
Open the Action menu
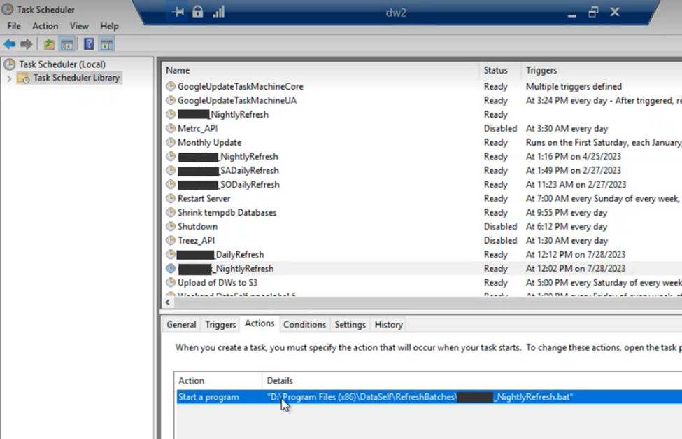pyautogui.click(x=45, y=26)
